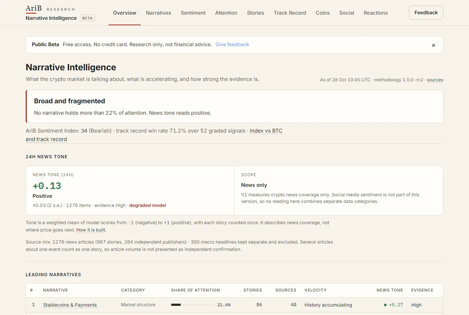Go to the Reactions tab
Viewport: 469px width, 315px height.
376,13
